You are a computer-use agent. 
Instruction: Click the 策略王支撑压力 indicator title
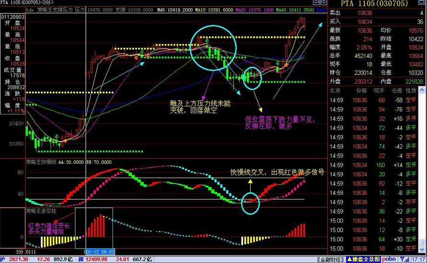[55, 10]
